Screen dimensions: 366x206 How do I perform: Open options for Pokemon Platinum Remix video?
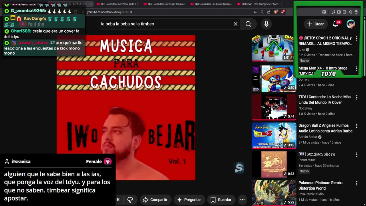[357, 183]
